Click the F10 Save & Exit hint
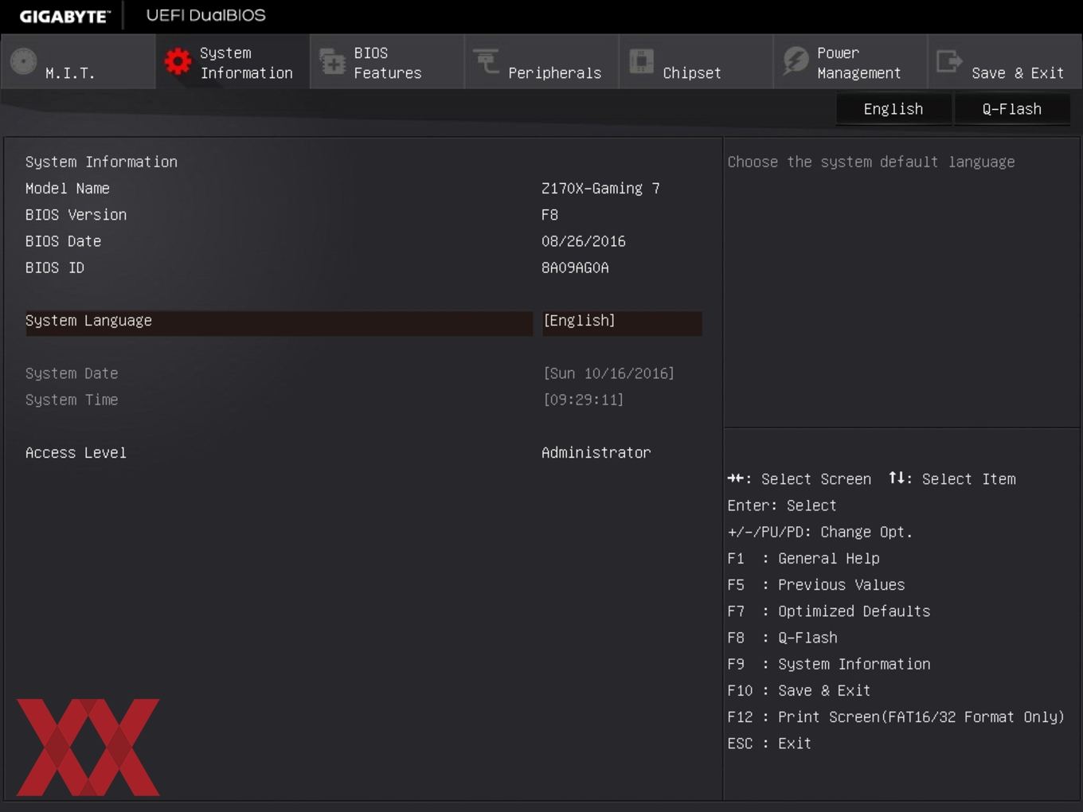 point(799,691)
